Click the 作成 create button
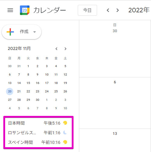Viewport: 151px width, 152px height. point(21,32)
